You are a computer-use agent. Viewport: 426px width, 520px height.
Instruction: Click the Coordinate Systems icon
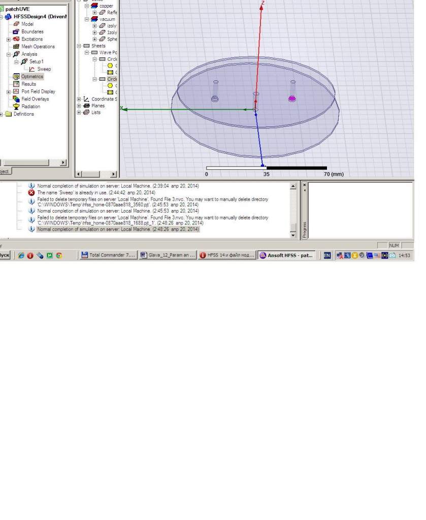point(86,99)
